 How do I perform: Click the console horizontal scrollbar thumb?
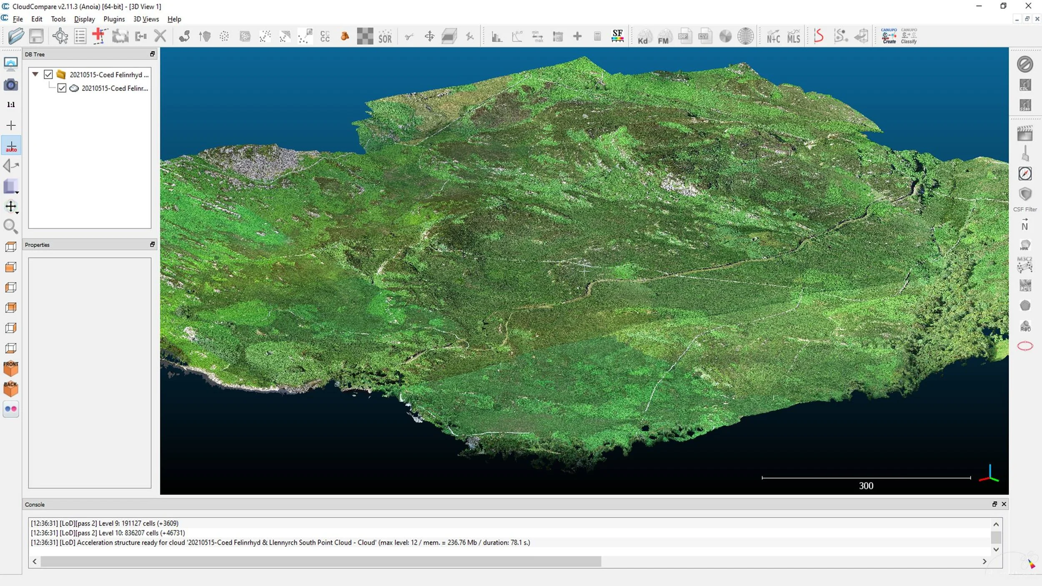pyautogui.click(x=321, y=562)
